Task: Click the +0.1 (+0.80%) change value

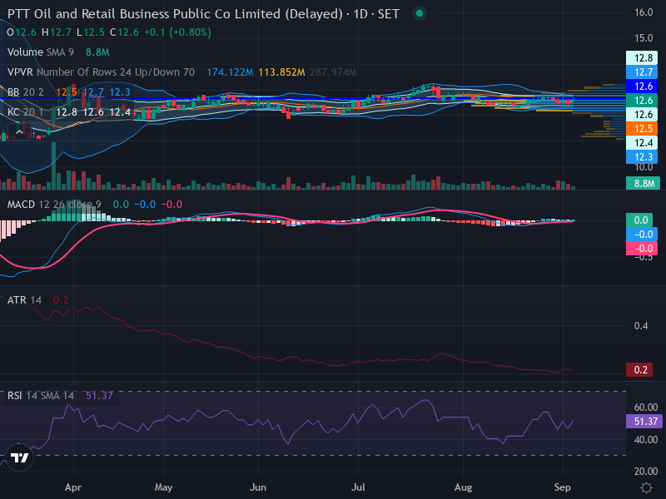Action: tap(177, 32)
